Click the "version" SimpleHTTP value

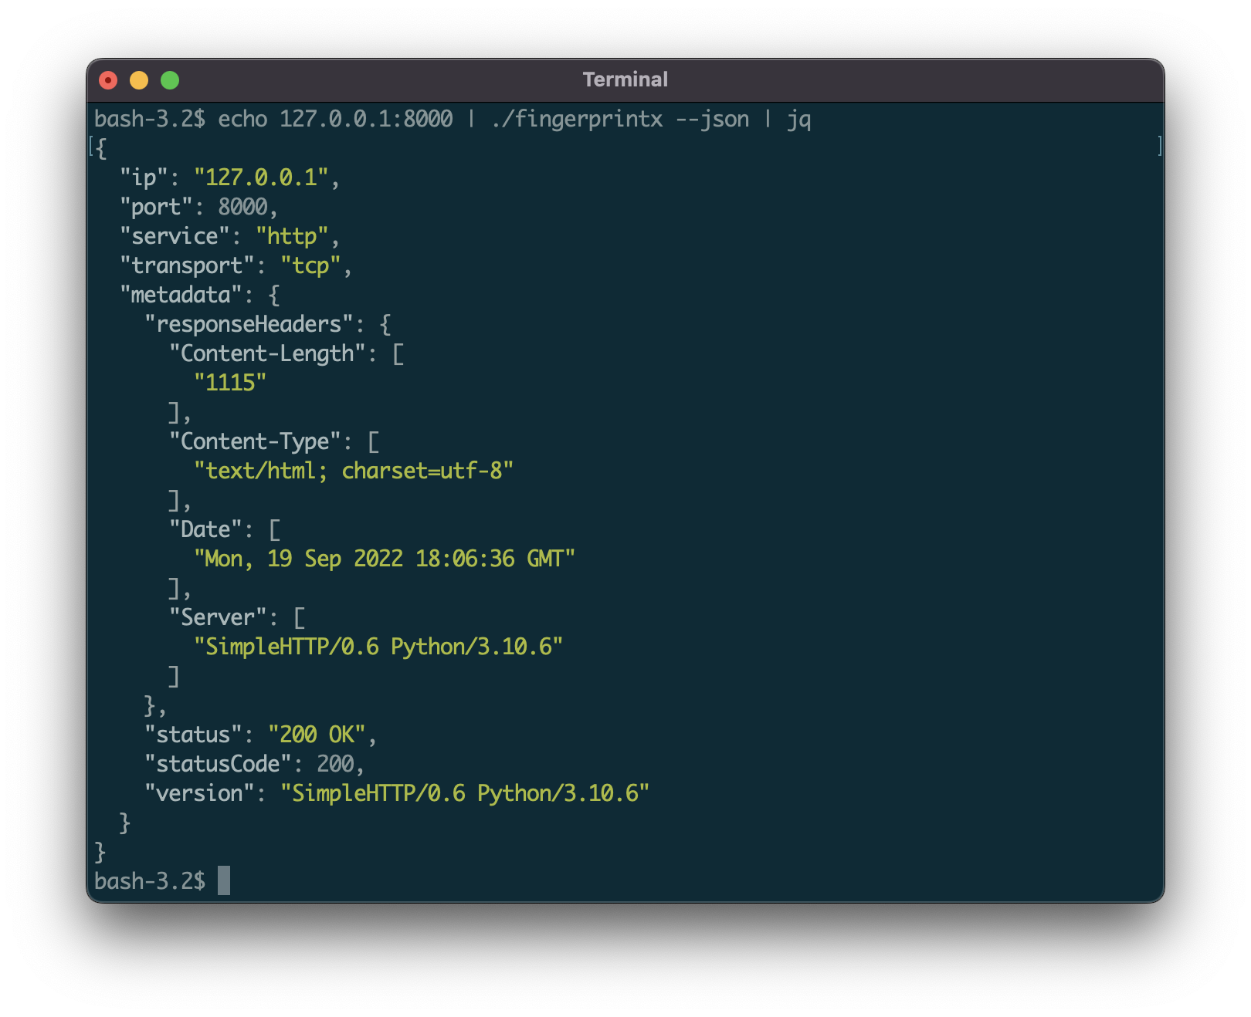point(465,793)
